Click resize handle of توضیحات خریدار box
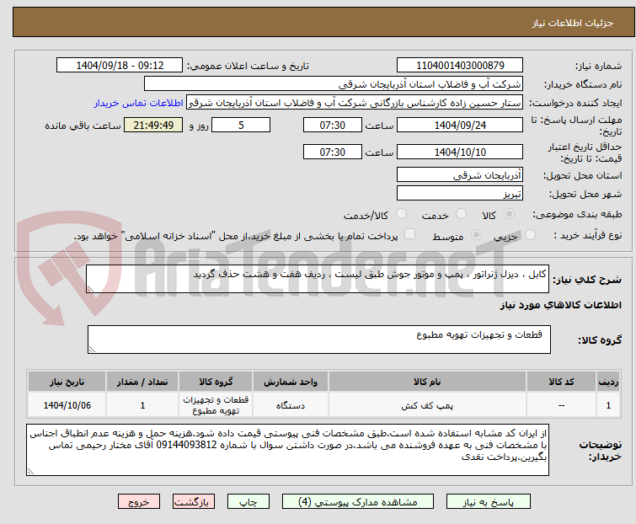 click(x=30, y=472)
